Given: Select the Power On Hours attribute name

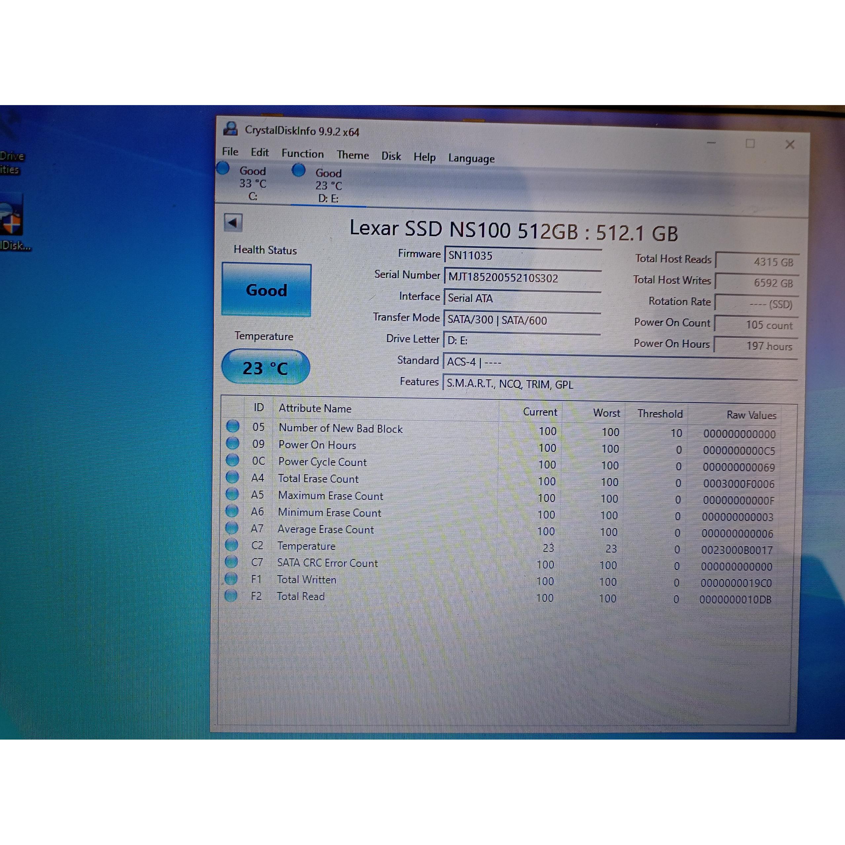Looking at the screenshot, I should pos(317,445).
